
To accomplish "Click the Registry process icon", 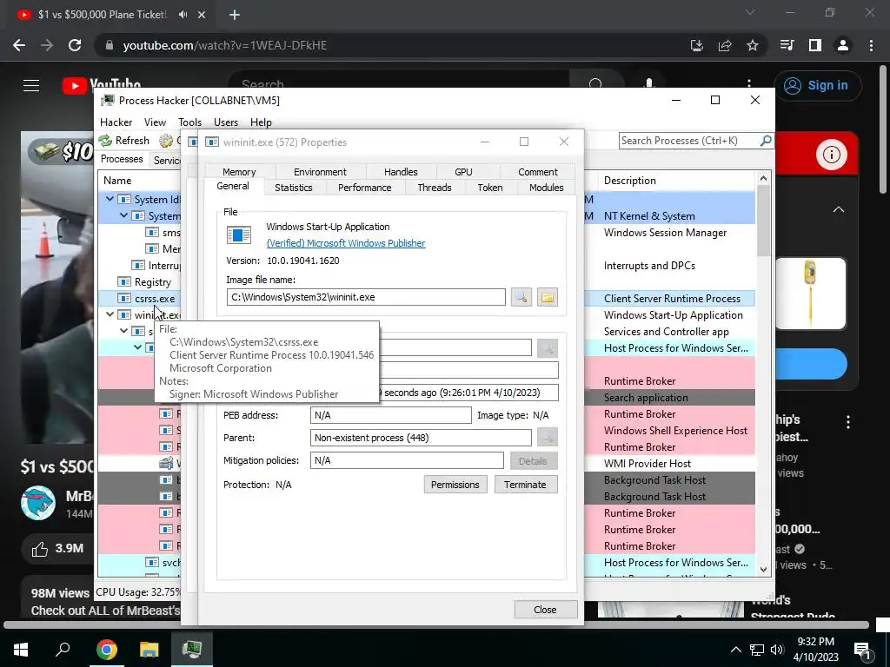I will click(x=124, y=282).
